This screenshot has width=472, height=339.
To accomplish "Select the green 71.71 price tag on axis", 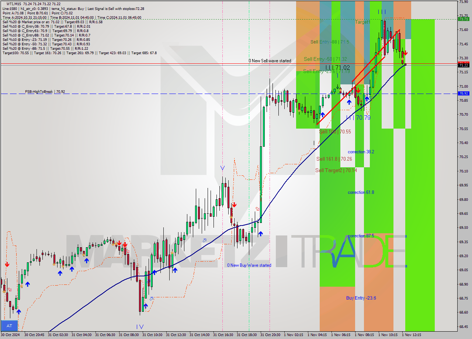I will (x=464, y=19).
